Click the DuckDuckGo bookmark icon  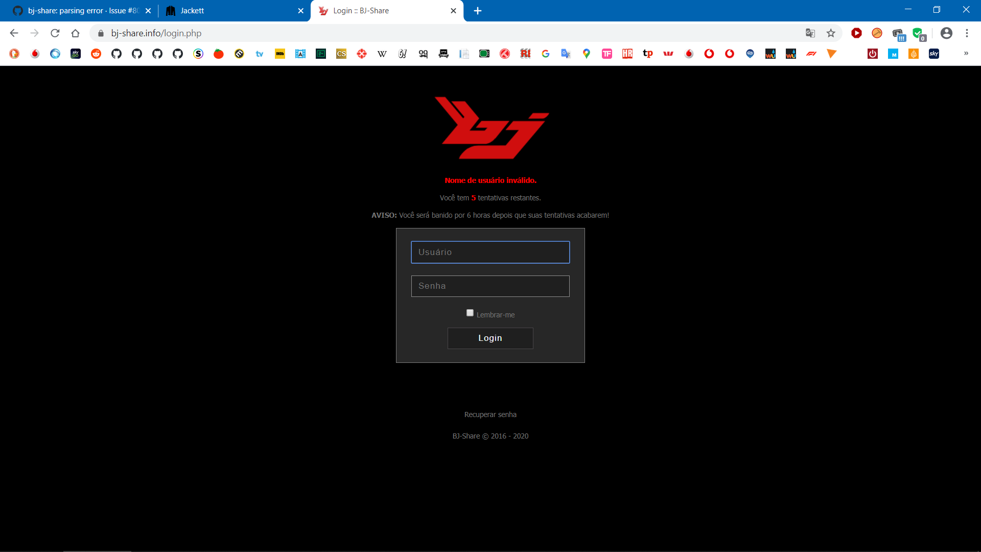click(14, 54)
